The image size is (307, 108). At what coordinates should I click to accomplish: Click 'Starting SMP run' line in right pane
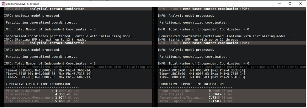coord(198,40)
